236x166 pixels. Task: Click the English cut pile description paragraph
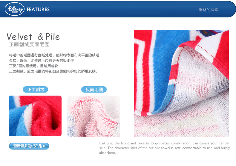pyautogui.click(x=165, y=148)
